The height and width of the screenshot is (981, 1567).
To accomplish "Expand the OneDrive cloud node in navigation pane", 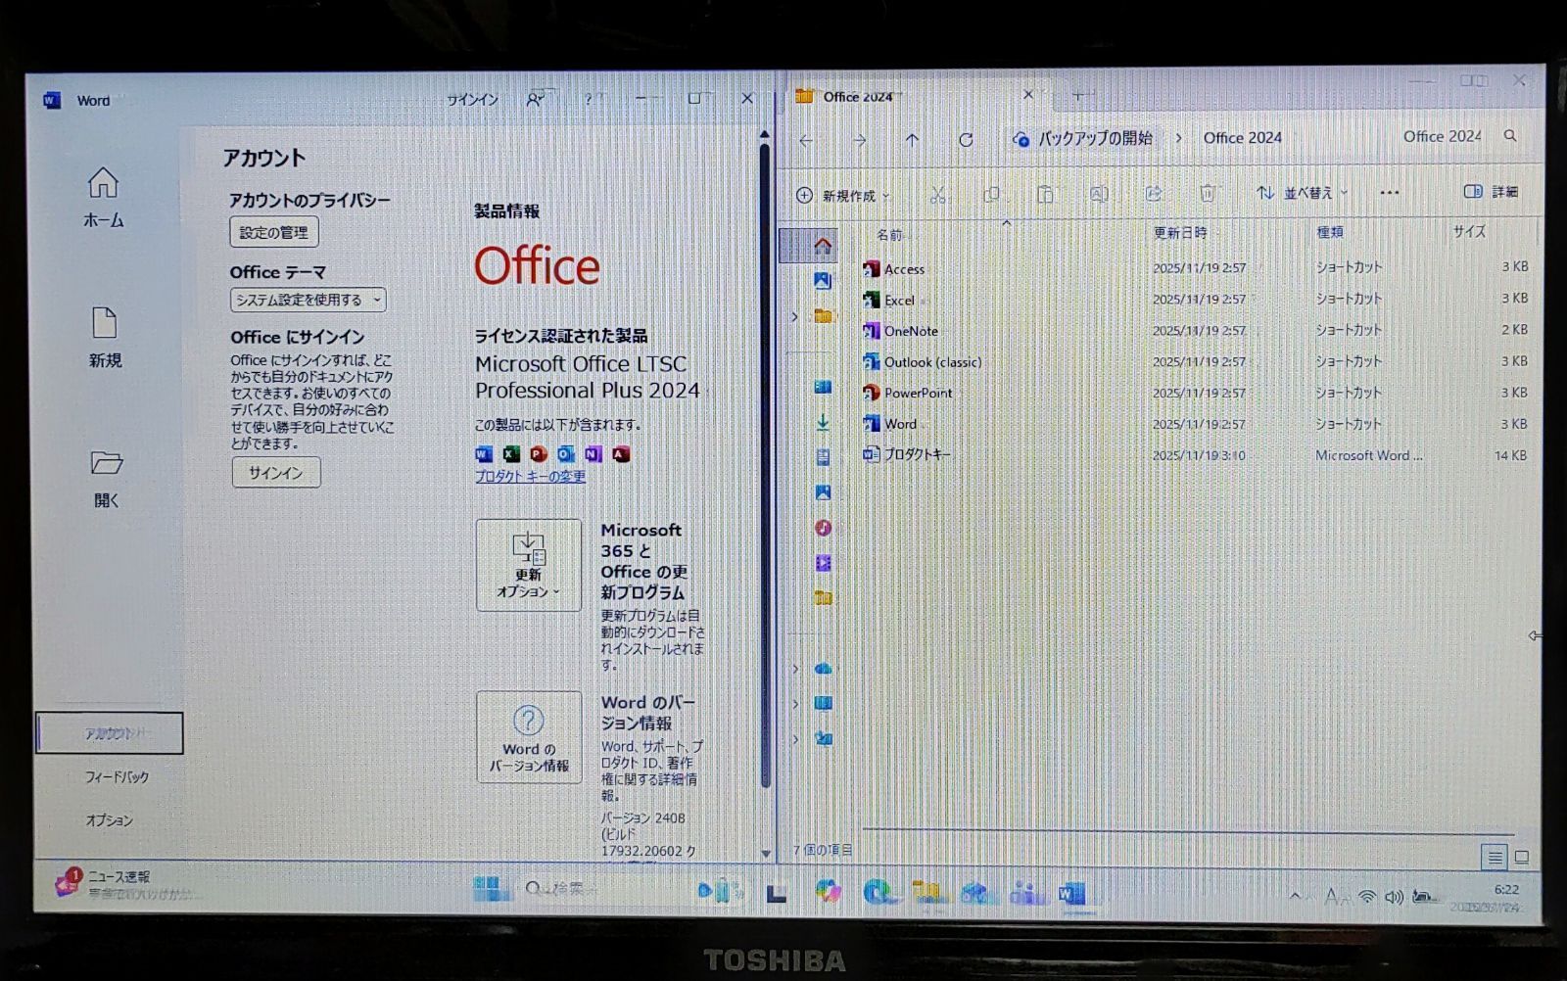I will pyautogui.click(x=795, y=669).
